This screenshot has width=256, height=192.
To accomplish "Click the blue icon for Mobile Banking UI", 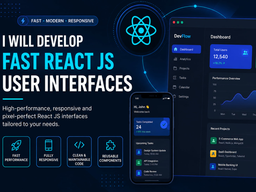I will coord(213,167).
